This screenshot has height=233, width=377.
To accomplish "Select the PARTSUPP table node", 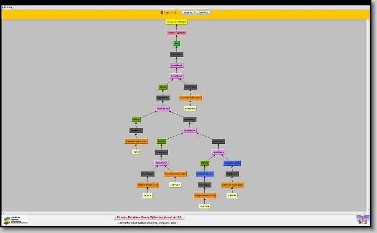I will 190,109.
